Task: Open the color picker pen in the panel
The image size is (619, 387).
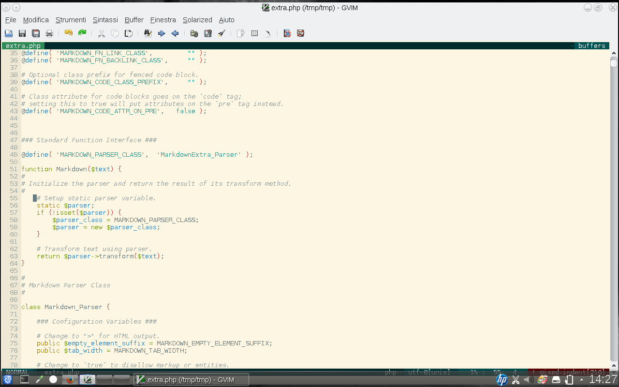Action: [39, 380]
